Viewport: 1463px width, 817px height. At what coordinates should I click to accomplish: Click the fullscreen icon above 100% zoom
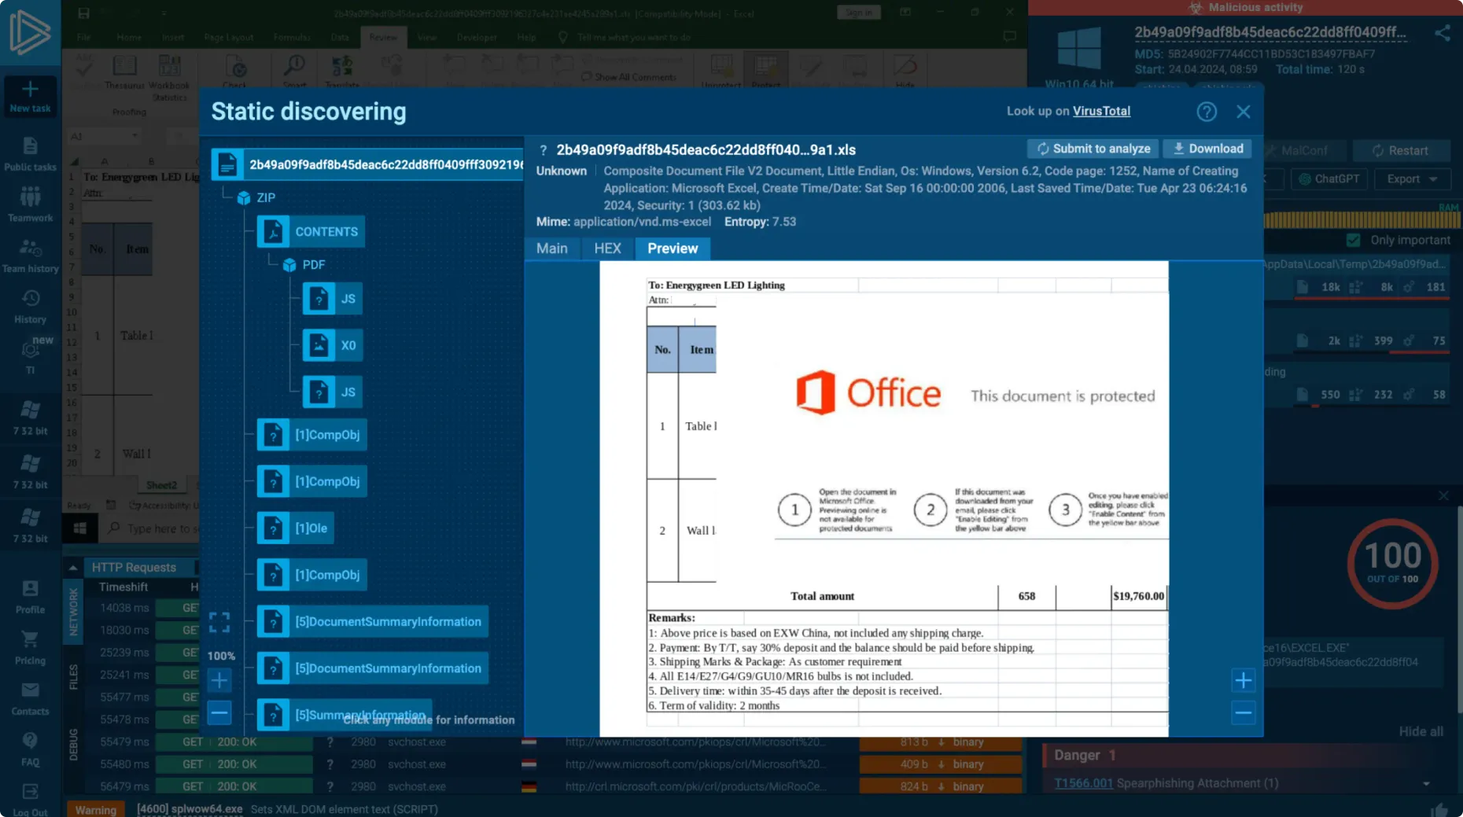point(219,623)
